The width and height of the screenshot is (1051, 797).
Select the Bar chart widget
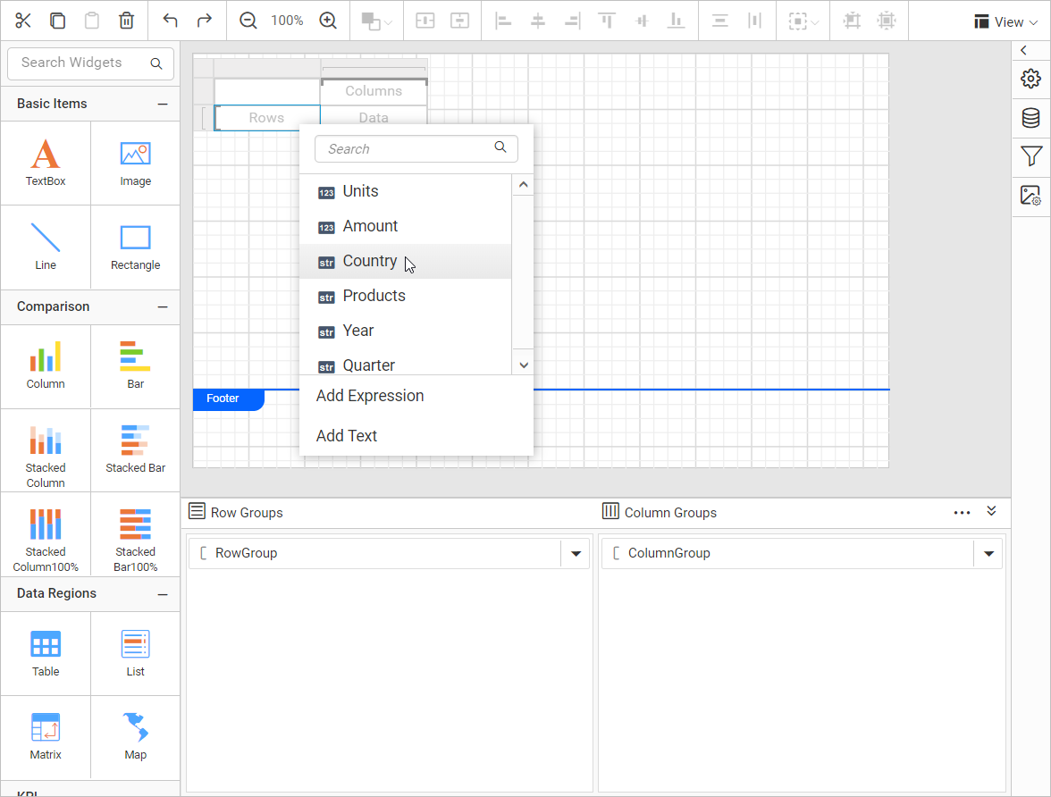click(x=136, y=366)
